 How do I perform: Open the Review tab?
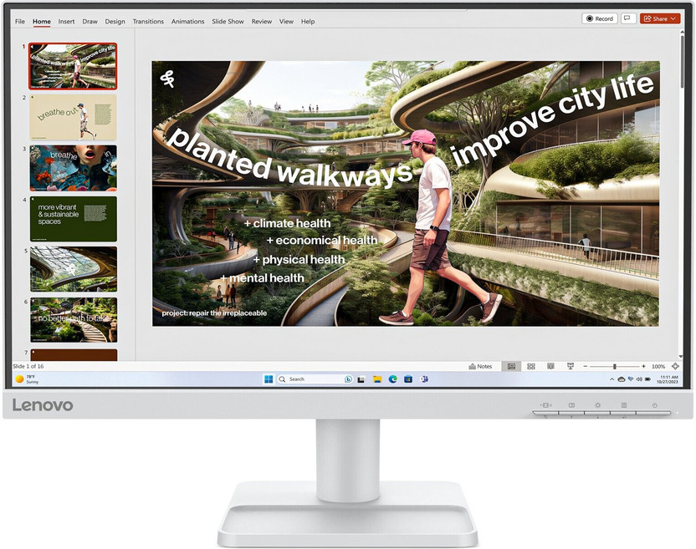[x=262, y=21]
